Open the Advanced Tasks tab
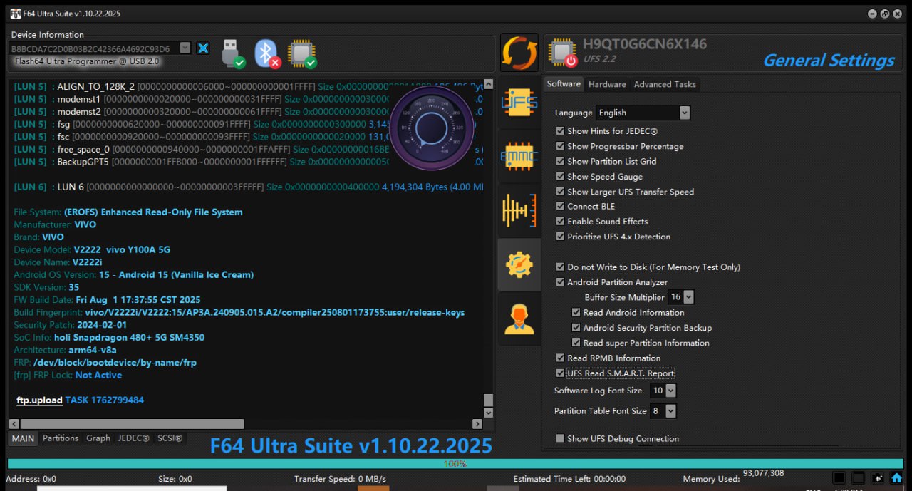Screen dimensions: 912x491 coord(665,84)
